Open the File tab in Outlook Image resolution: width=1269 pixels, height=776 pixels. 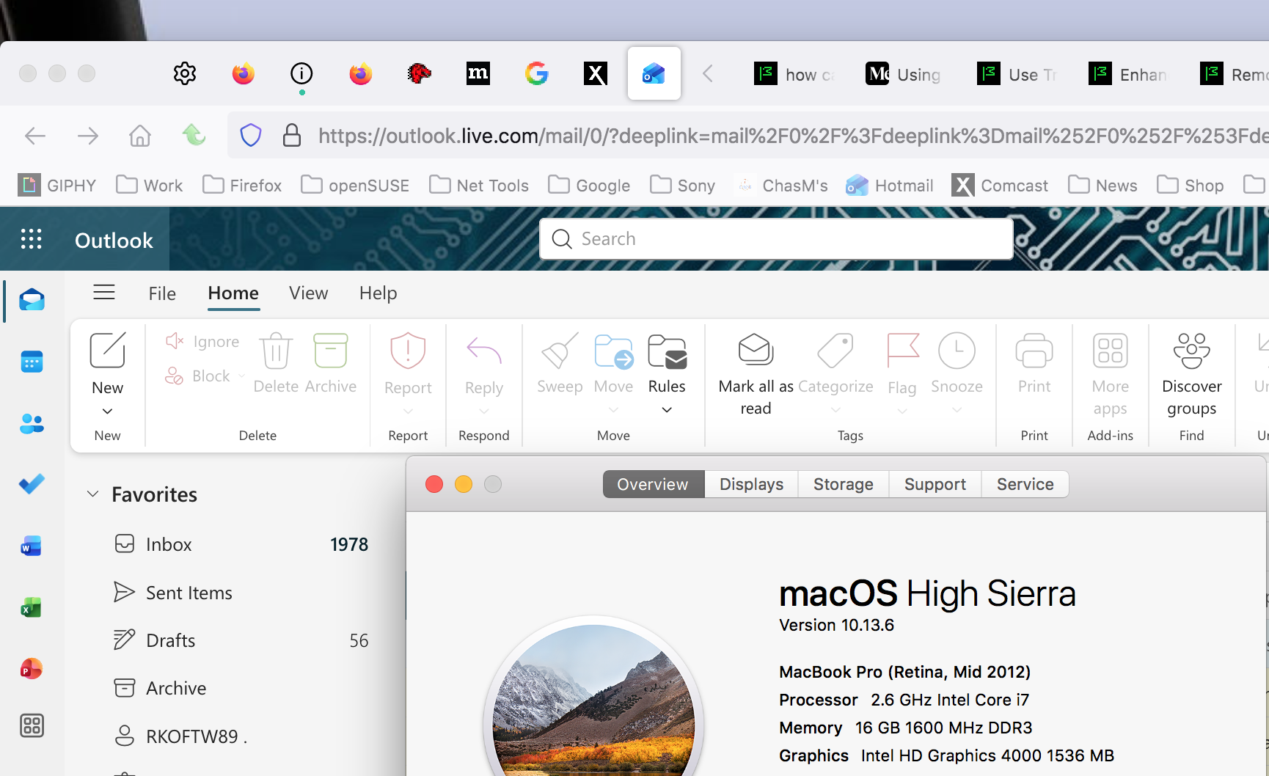pyautogui.click(x=162, y=293)
